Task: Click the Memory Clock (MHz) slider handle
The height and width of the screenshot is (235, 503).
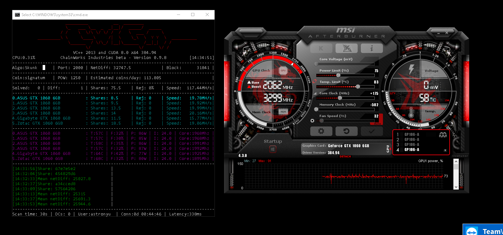Action: (x=316, y=109)
